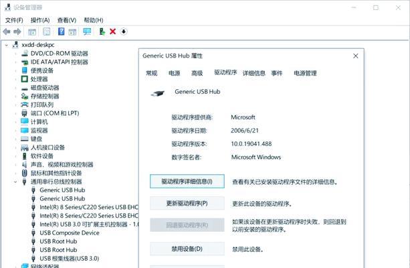Close the Generic USB Hub 属性 dialog
410x268 pixels.
pos(355,56)
